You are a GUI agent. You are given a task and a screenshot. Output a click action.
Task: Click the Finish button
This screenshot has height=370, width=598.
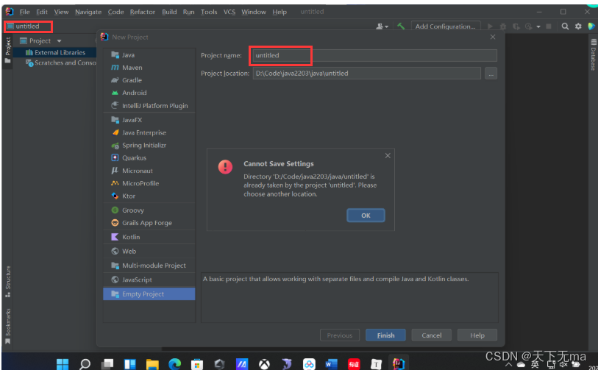click(385, 335)
